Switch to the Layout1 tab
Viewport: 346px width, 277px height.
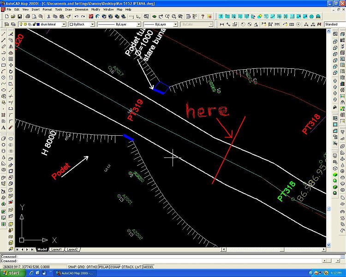coord(56,249)
